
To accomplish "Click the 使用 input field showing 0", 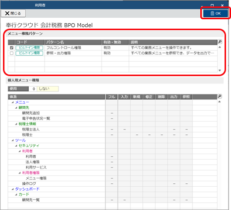I will coord(33,89).
